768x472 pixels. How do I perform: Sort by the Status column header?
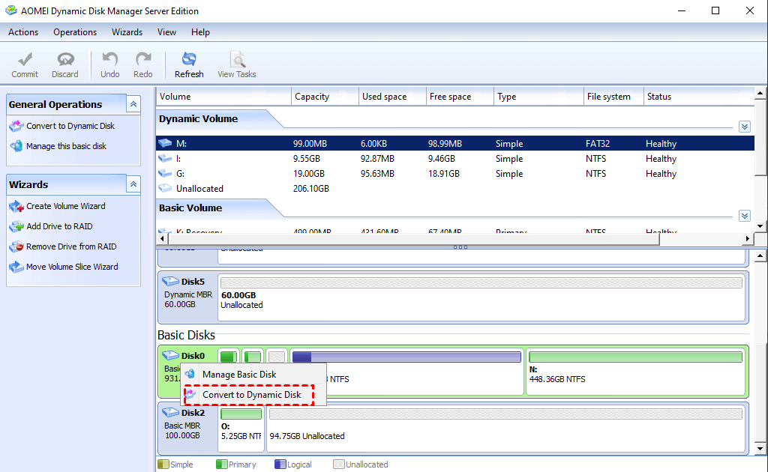pos(699,97)
